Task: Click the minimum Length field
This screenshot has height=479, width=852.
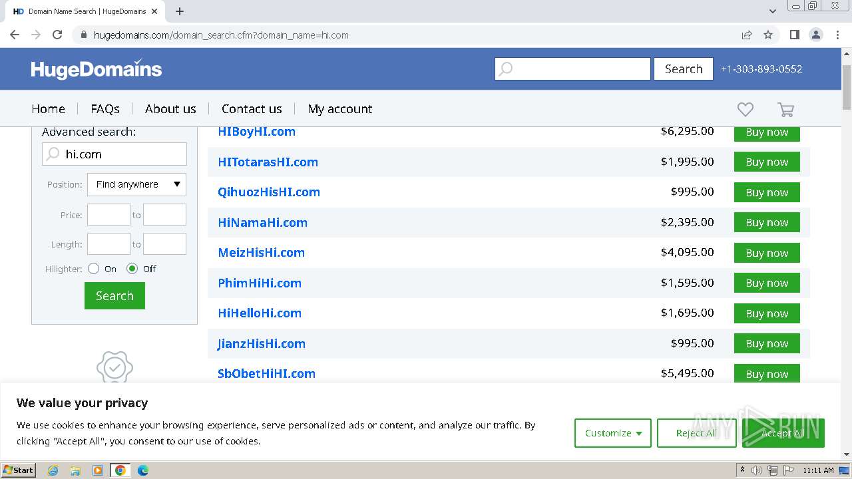Action: tap(108, 244)
